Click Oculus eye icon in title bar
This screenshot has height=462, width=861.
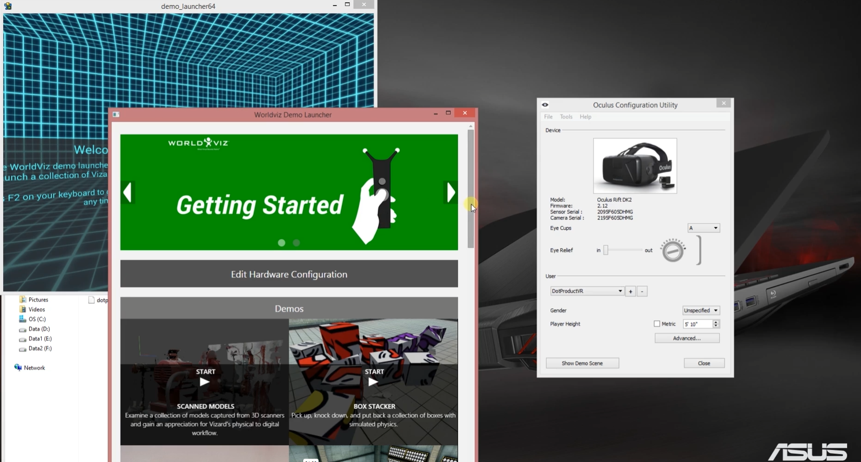pyautogui.click(x=545, y=105)
